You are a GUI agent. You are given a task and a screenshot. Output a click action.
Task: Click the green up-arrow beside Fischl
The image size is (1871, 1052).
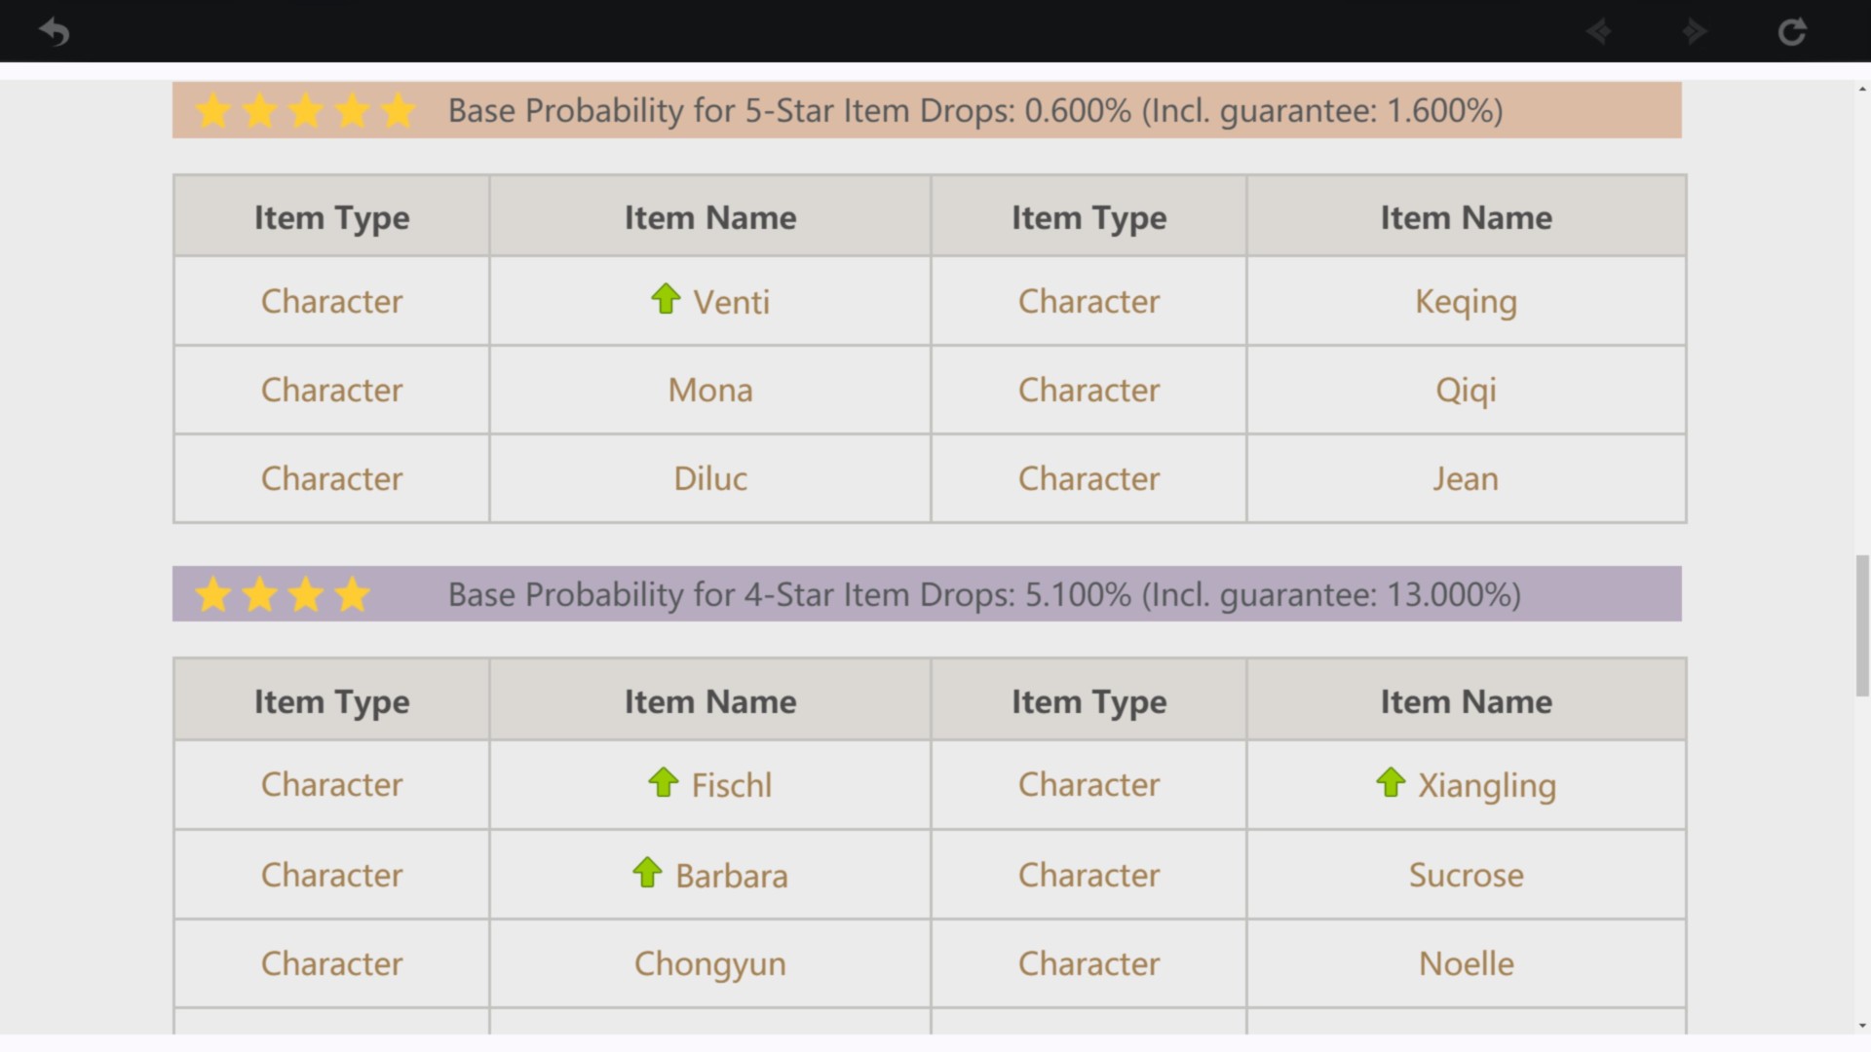pos(664,782)
